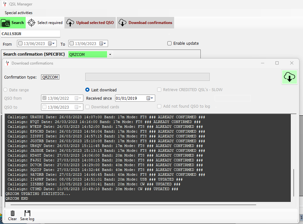This screenshot has width=303, height=224.
Task: Click Upload selected QSO label
Action: pyautogui.click(x=95, y=23)
